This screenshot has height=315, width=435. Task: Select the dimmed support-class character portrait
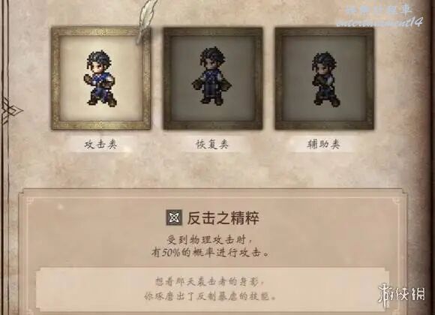[x=324, y=79]
